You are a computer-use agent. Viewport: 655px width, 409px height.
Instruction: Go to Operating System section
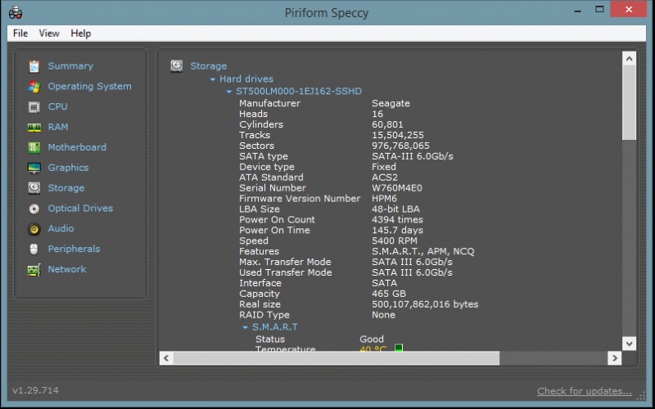[89, 87]
